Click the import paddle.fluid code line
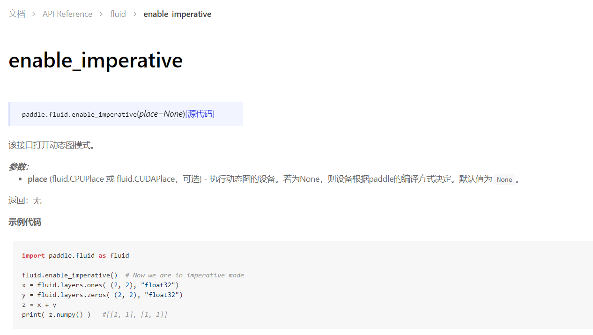 [x=75, y=255]
